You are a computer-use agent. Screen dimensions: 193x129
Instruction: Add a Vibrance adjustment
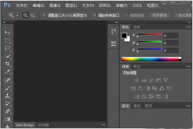pos(165,81)
